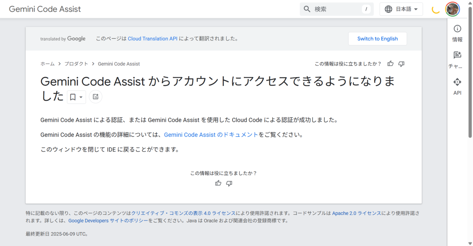
Task: Click the translated by Google label
Action: tap(63, 39)
